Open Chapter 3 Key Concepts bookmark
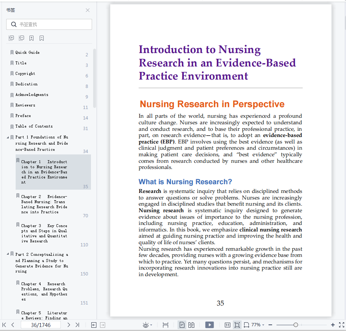Screen dimensions: 346x331 pyautogui.click(x=44, y=233)
